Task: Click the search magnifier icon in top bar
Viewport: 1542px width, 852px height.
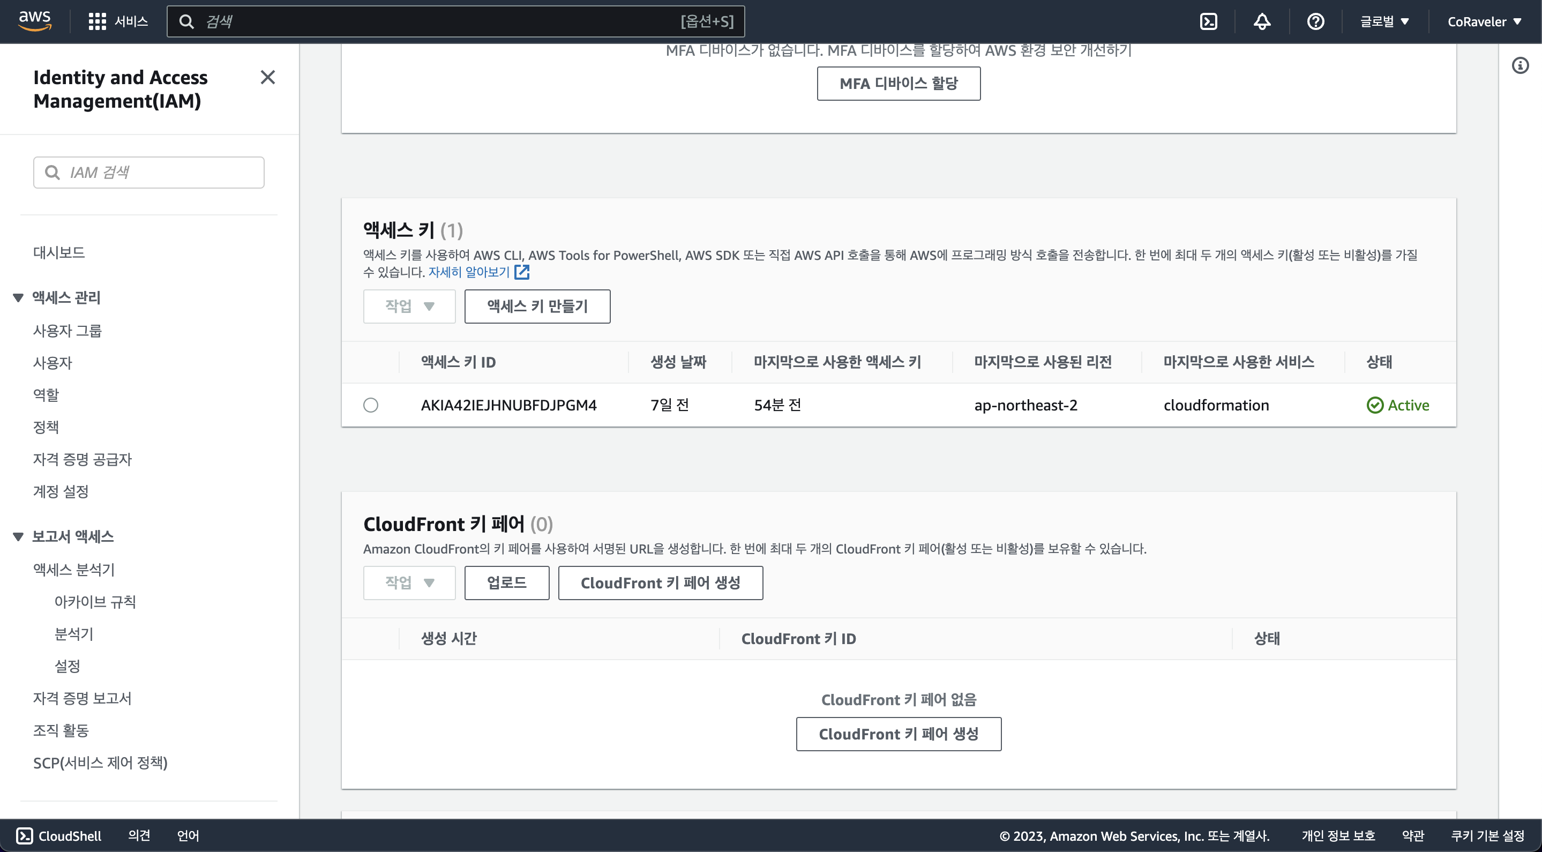Action: pyautogui.click(x=187, y=21)
